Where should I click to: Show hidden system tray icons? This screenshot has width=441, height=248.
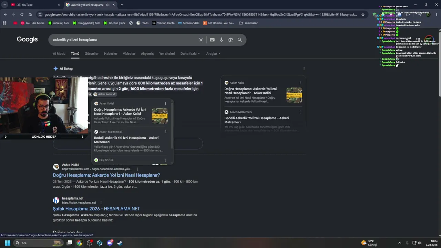400,243
